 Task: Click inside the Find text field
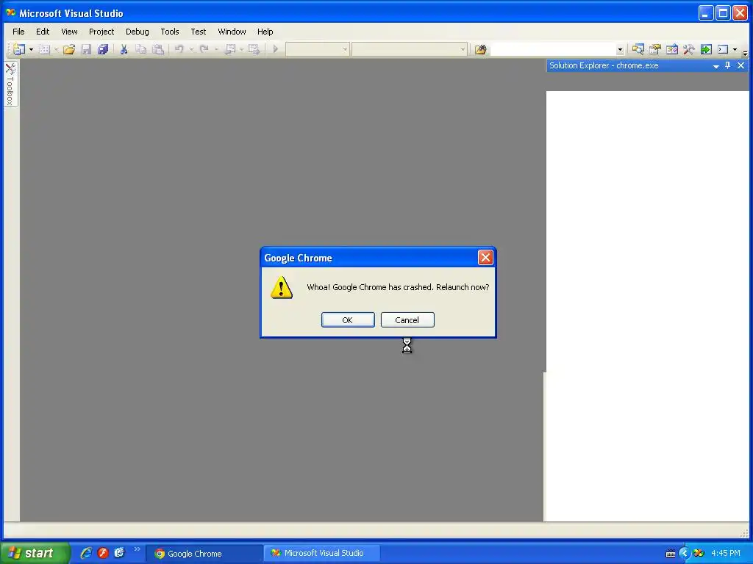552,49
